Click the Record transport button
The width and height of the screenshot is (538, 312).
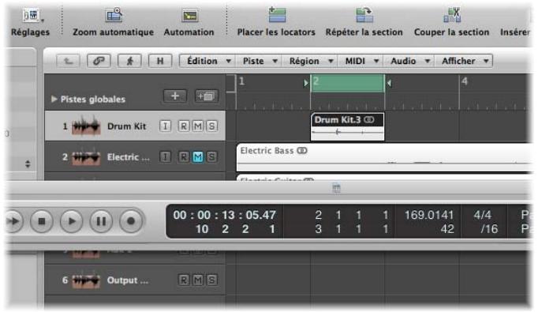pyautogui.click(x=131, y=221)
